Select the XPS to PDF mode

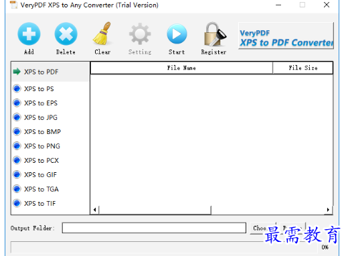pyautogui.click(x=50, y=72)
